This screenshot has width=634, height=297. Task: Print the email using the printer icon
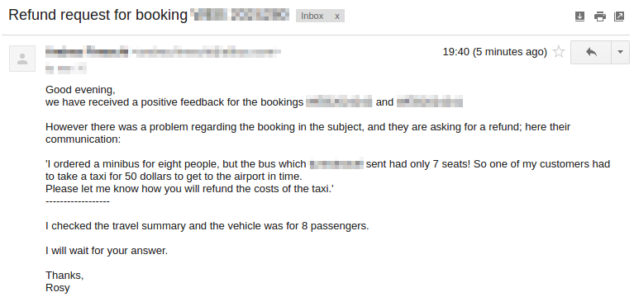tap(599, 16)
